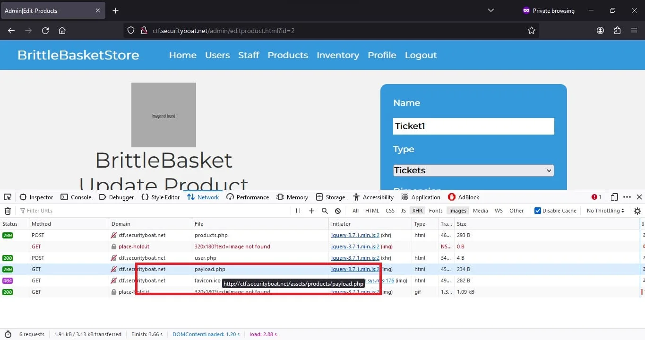Open network search magnifier icon
Image resolution: width=645 pixels, height=340 pixels.
tap(325, 211)
